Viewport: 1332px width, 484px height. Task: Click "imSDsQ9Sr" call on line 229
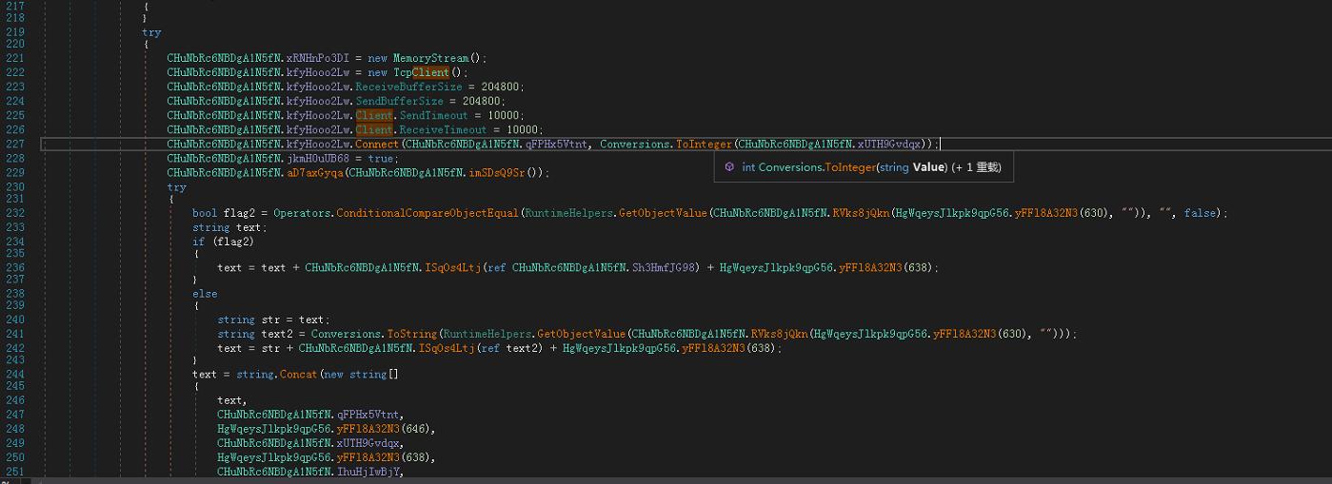tap(497, 172)
